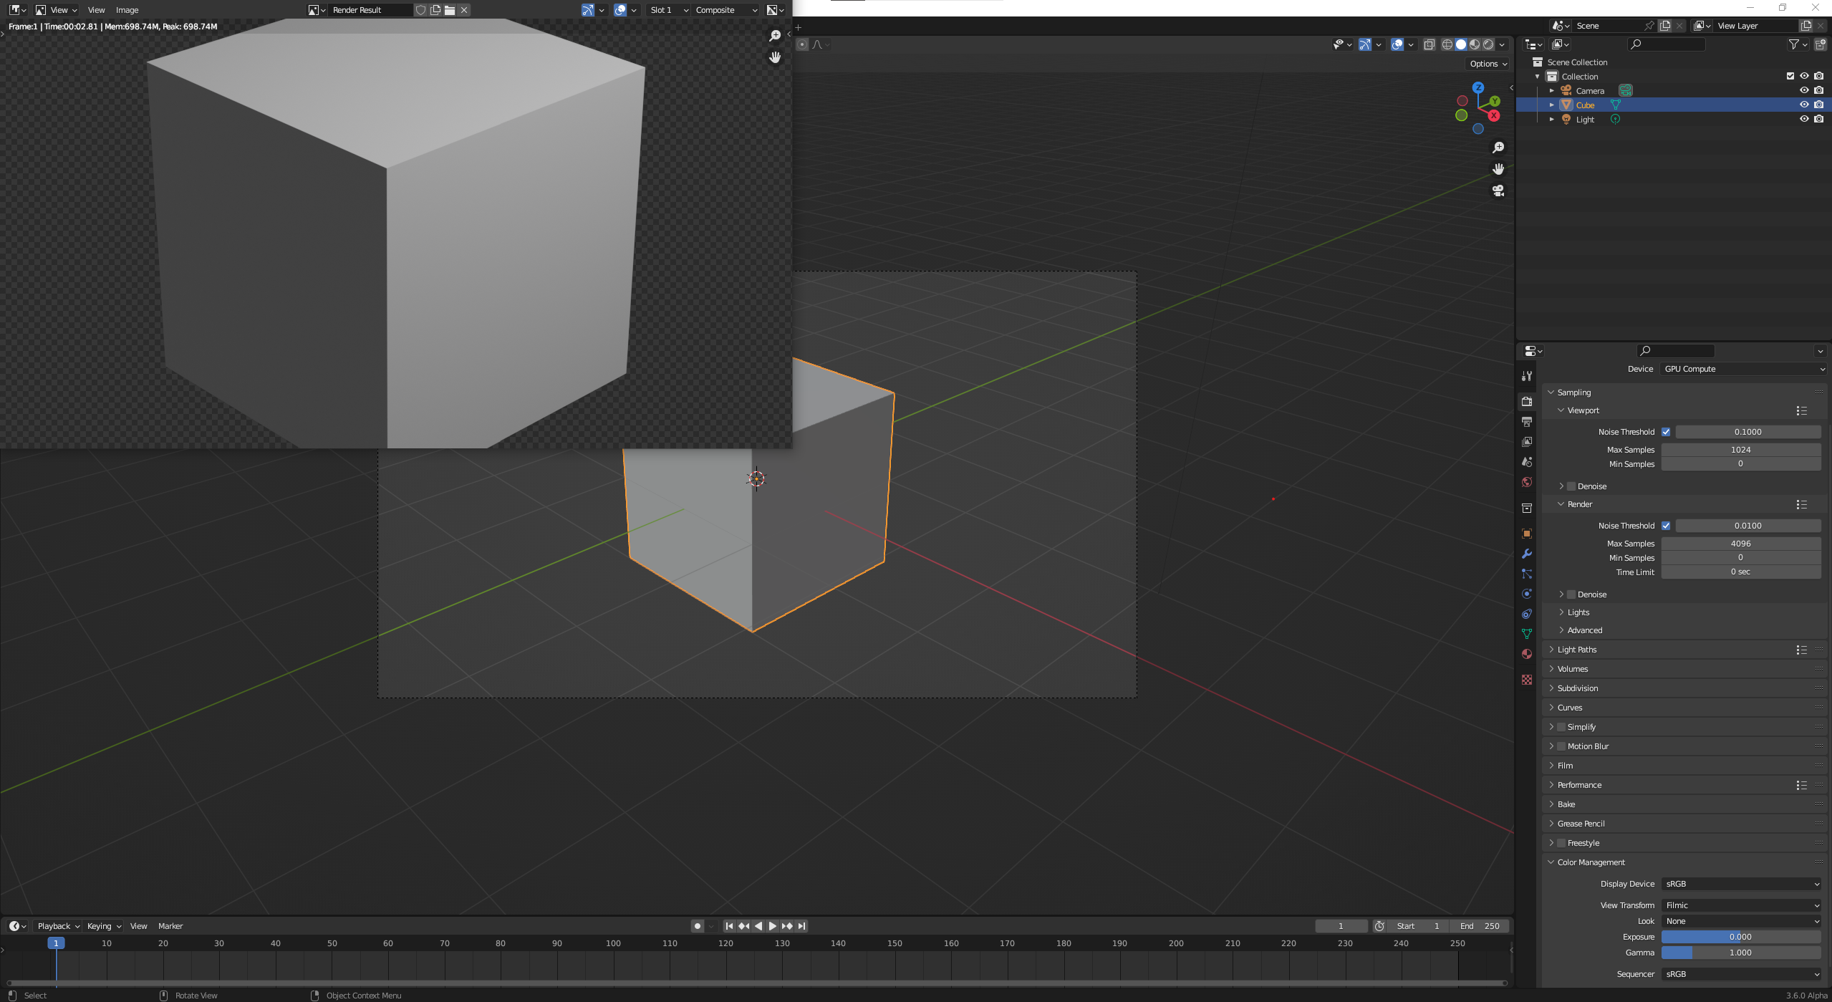The image size is (1832, 1002).
Task: Click the 3D viewport zoom magnifier icon
Action: (1498, 148)
